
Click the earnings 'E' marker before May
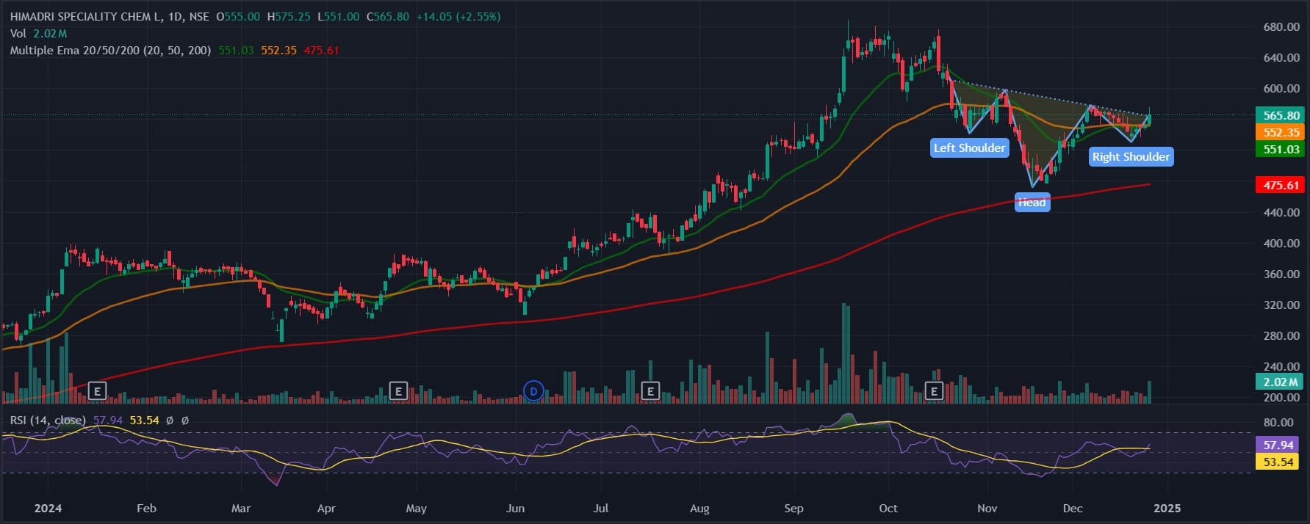(398, 391)
